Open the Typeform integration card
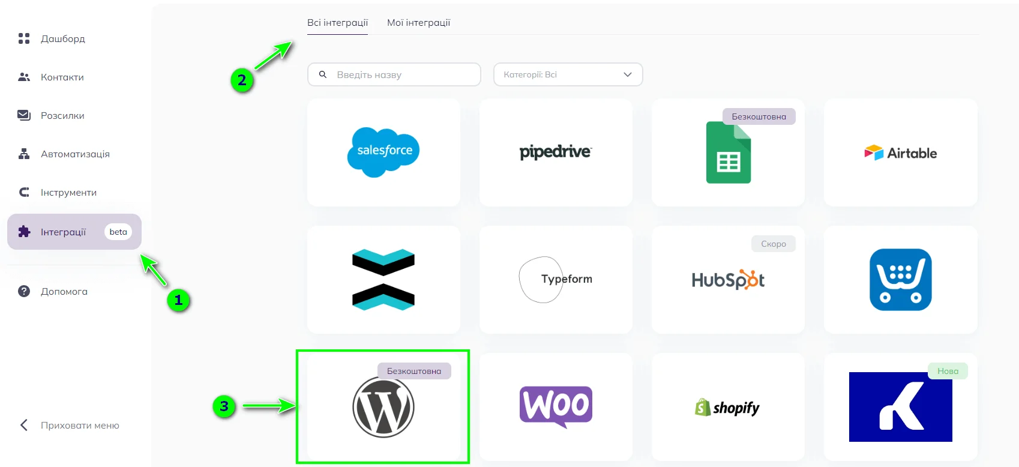The image size is (1019, 467). [x=556, y=280]
